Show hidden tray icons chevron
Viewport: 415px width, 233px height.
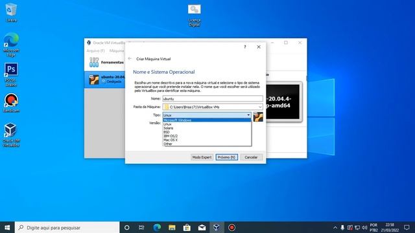(335, 227)
